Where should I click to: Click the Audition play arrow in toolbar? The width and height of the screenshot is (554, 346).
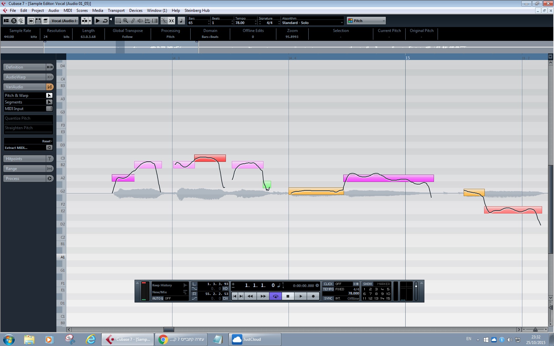[98, 21]
